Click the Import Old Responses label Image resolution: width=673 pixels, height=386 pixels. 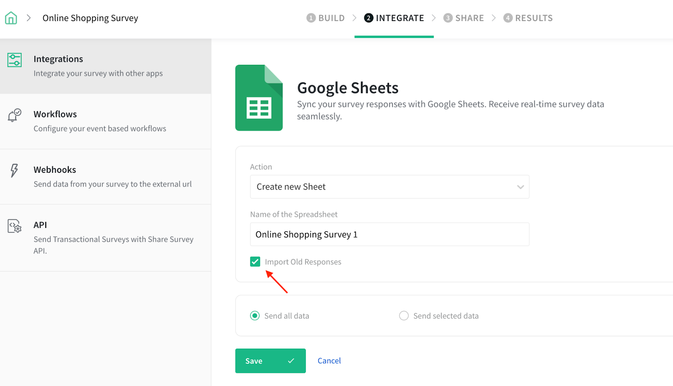click(303, 262)
